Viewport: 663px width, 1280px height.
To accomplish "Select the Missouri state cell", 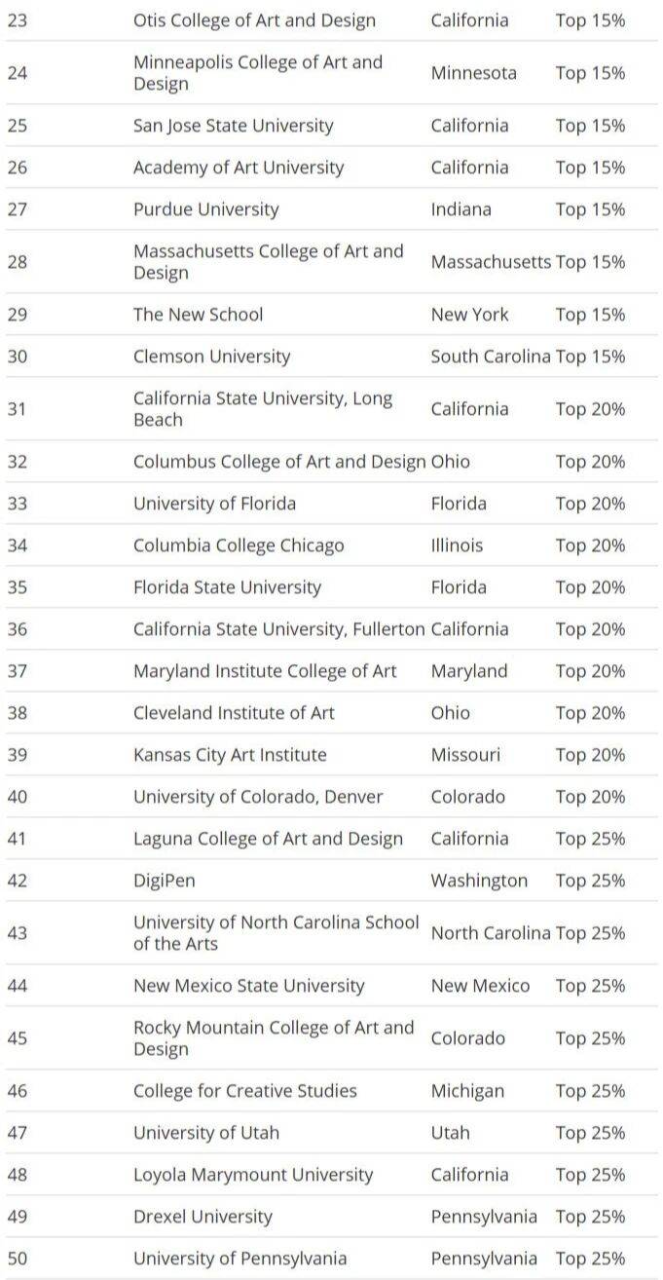I will pyautogui.click(x=465, y=755).
